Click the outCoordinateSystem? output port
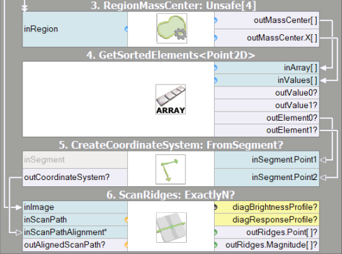Image resolution: width=342 pixels, height=254 pixels. coord(75,177)
